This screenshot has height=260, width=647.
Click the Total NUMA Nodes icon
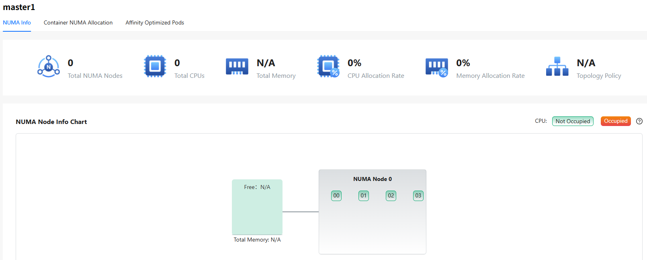[x=49, y=67]
